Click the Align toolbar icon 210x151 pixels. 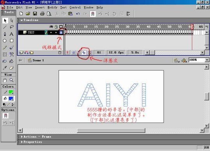tap(128, 14)
